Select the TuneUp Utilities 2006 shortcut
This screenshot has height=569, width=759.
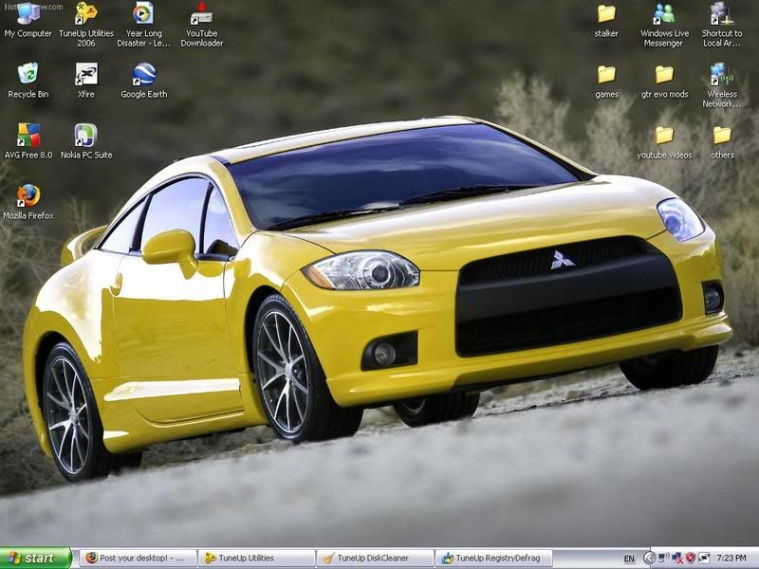click(86, 14)
